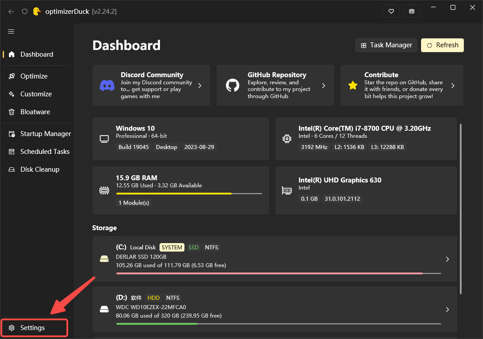This screenshot has height=339, width=483.
Task: Open the Bloatware section
Action: (x=37, y=112)
